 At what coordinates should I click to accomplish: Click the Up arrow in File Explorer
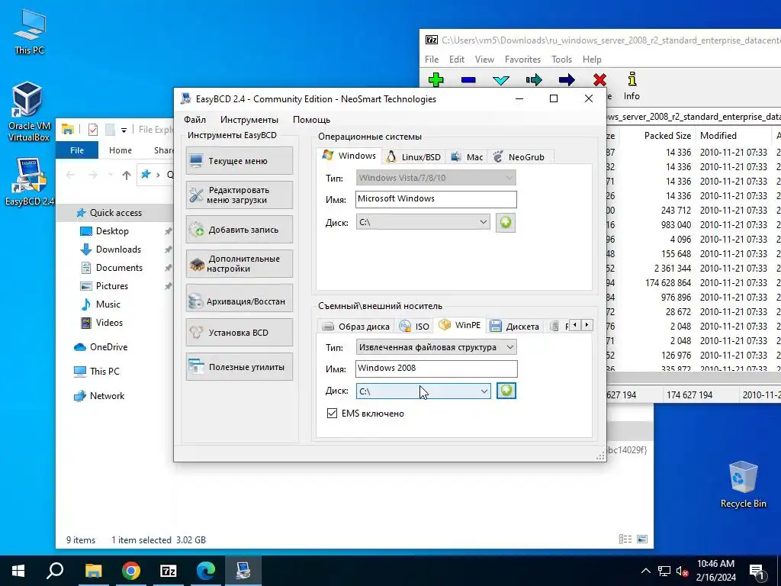click(127, 175)
